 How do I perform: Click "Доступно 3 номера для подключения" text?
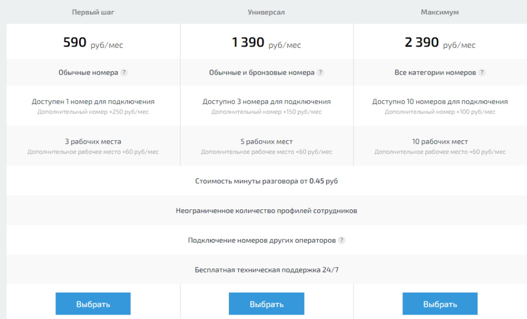[266, 101]
